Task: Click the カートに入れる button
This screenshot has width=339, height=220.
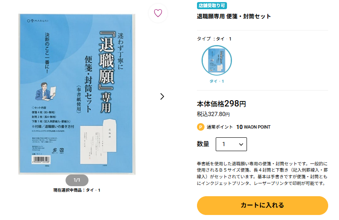Action: pyautogui.click(x=262, y=205)
